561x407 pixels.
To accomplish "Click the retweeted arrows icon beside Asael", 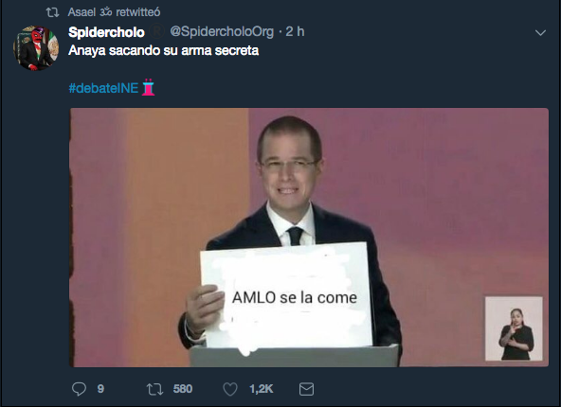I will point(53,12).
